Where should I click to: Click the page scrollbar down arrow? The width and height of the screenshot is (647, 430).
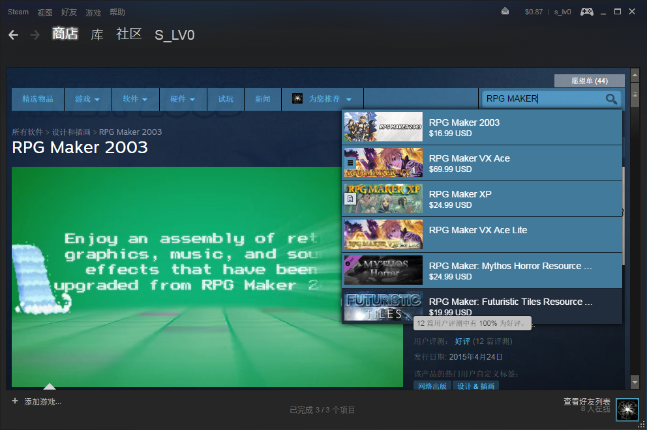pyautogui.click(x=635, y=382)
